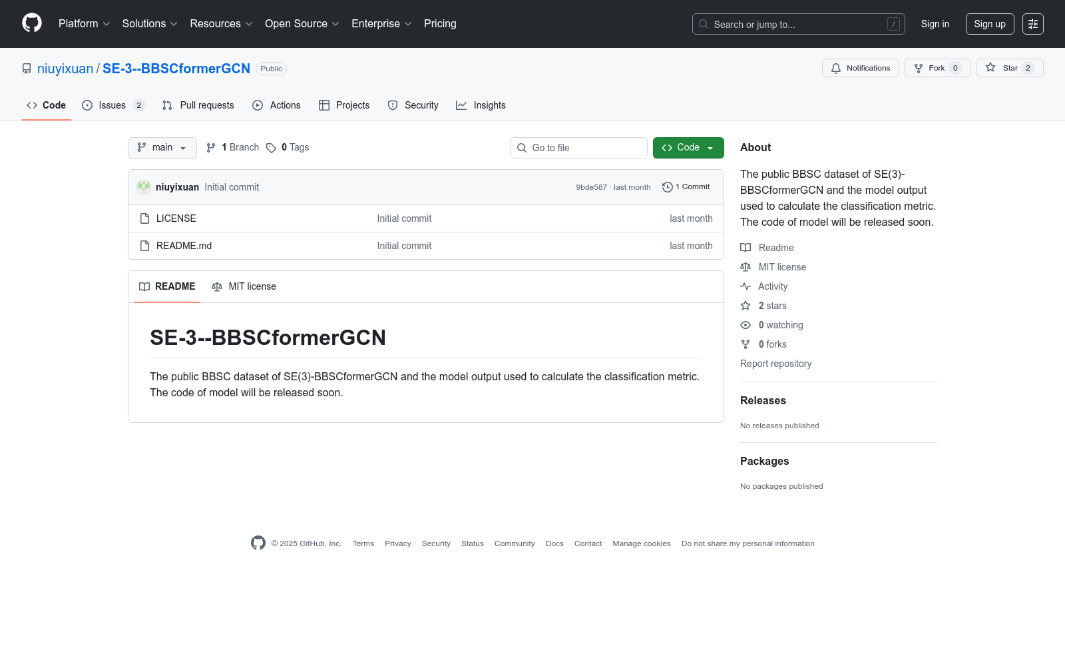Click the scale icon beside MIT license in About
This screenshot has width=1065, height=666.
tap(745, 267)
